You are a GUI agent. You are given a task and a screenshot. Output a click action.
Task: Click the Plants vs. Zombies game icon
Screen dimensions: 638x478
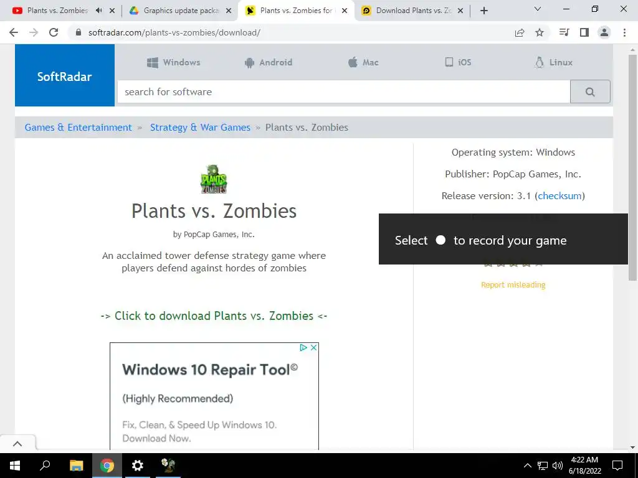tap(214, 179)
